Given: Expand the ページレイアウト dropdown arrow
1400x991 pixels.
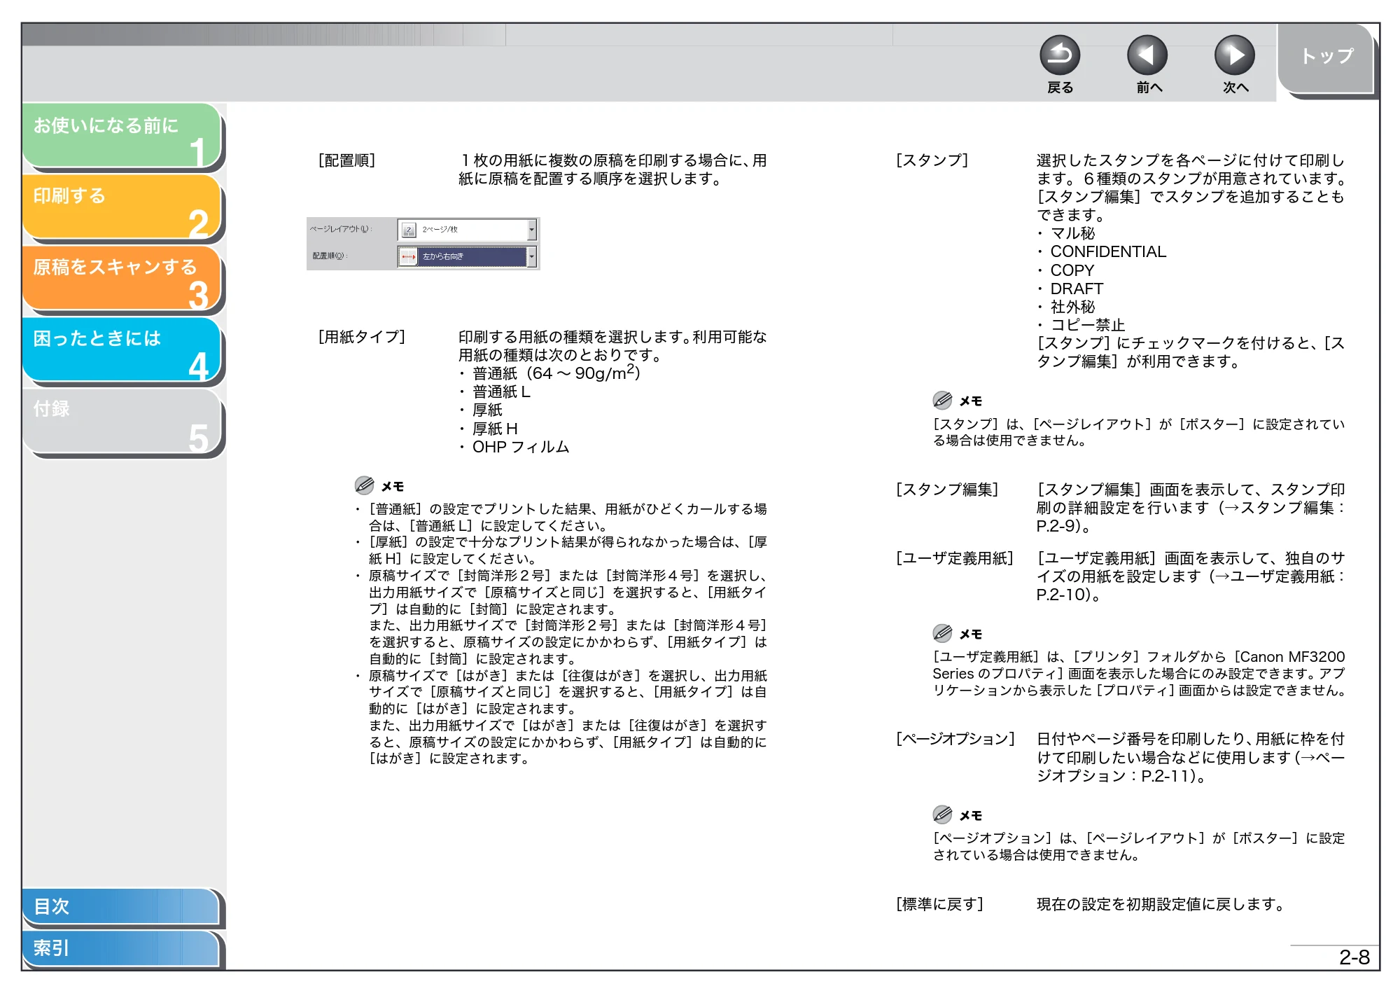Looking at the screenshot, I should coord(532,229).
